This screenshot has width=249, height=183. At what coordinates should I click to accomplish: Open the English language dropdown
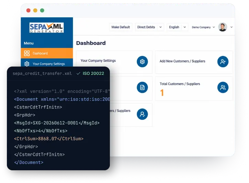[x=177, y=27]
